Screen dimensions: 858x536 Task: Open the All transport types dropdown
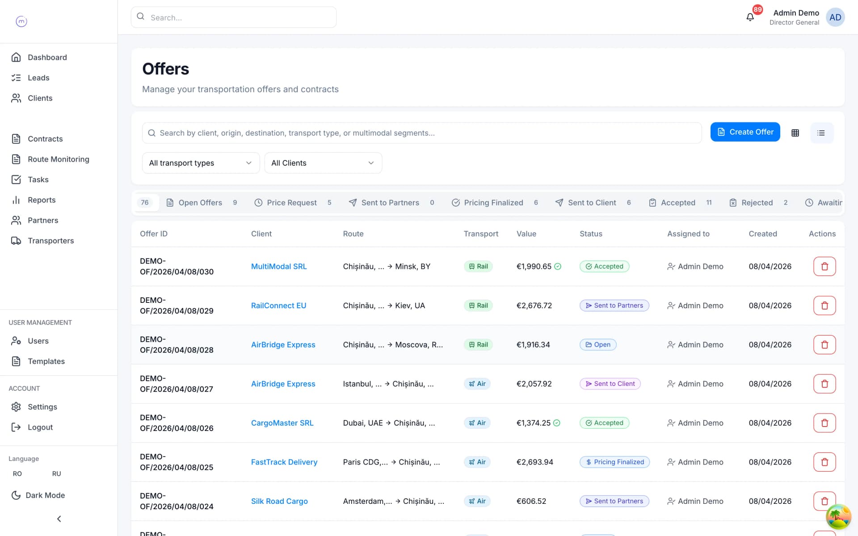pyautogui.click(x=201, y=163)
